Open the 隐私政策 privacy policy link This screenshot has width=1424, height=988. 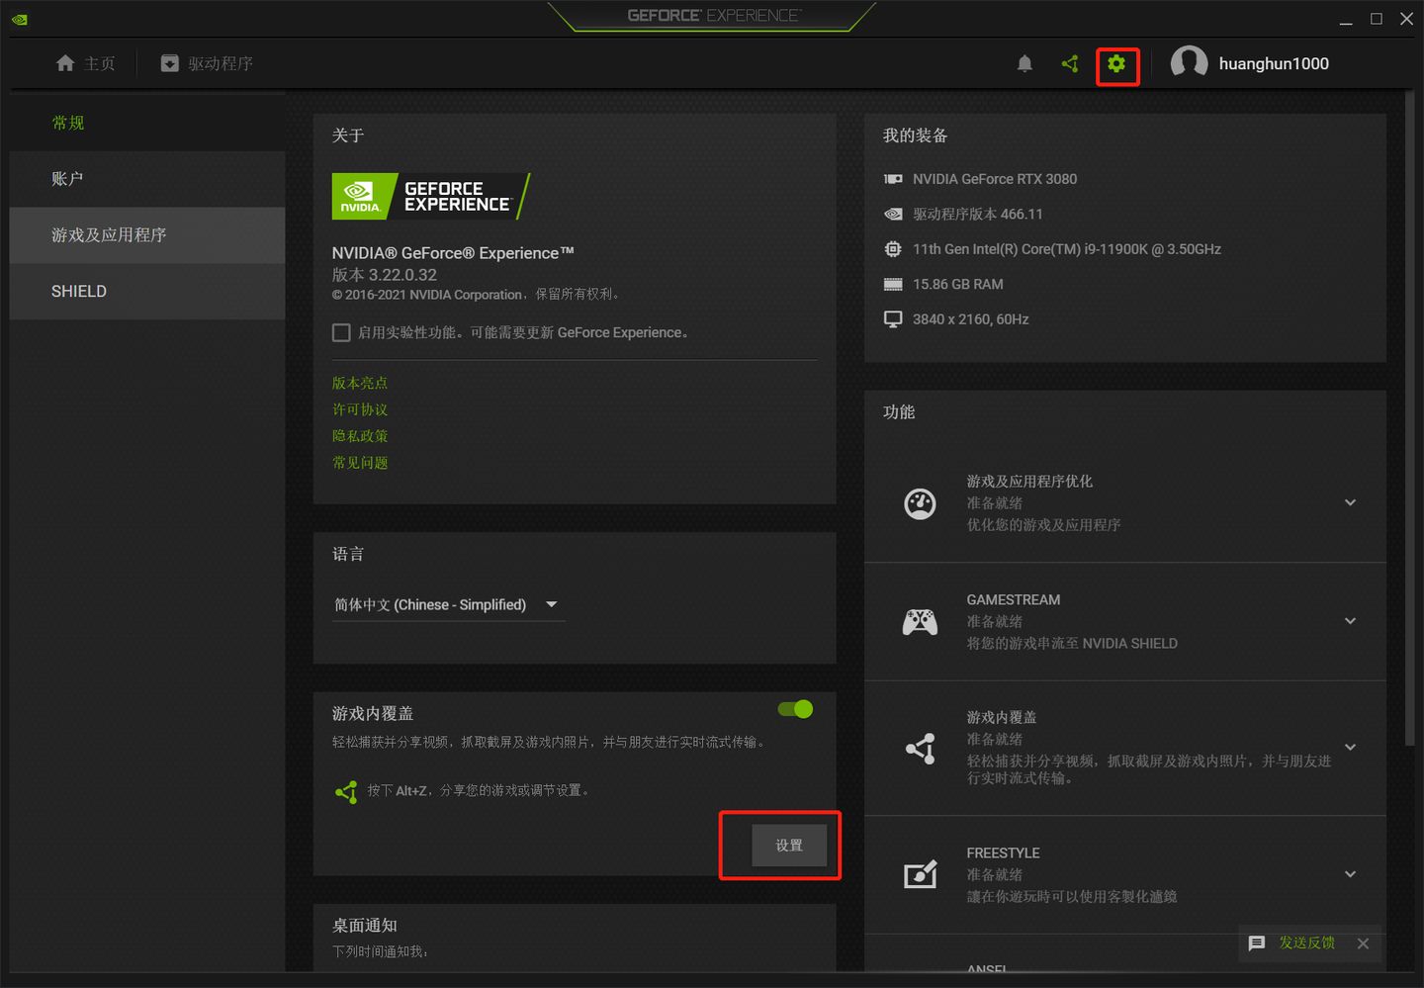pyautogui.click(x=360, y=435)
